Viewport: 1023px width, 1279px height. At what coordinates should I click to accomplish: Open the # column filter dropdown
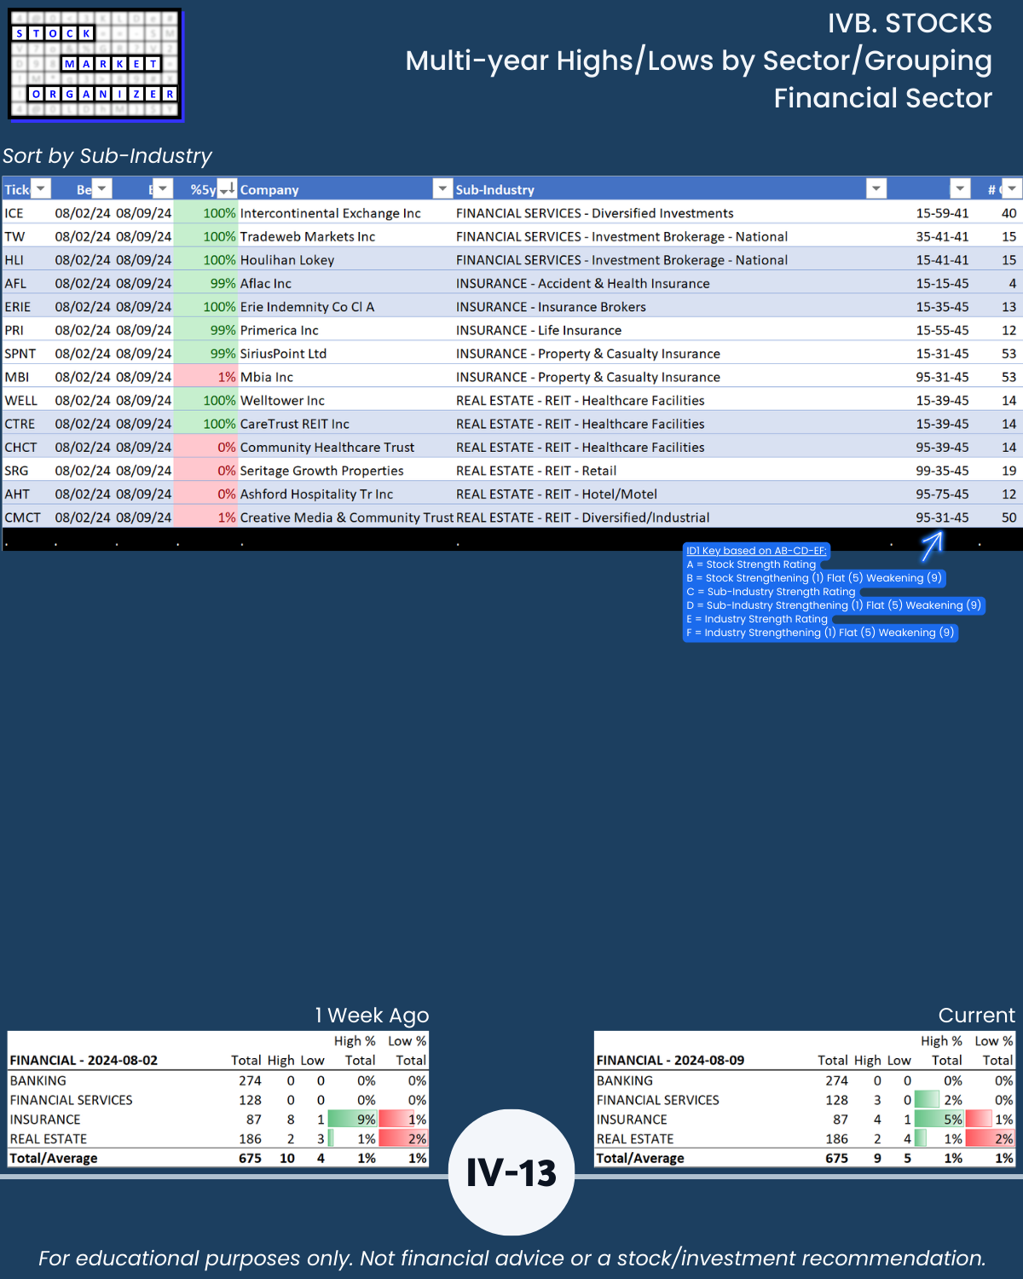click(1011, 188)
